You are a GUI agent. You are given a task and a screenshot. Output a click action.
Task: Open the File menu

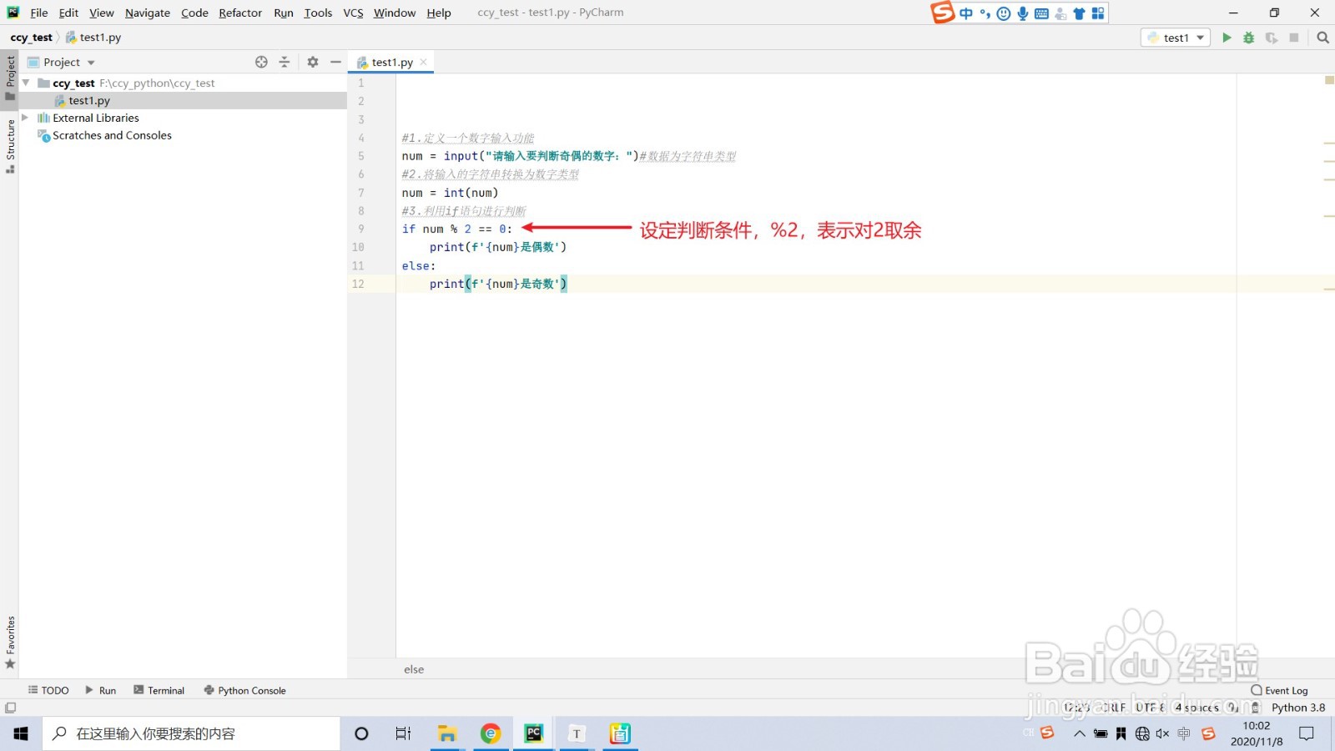39,13
